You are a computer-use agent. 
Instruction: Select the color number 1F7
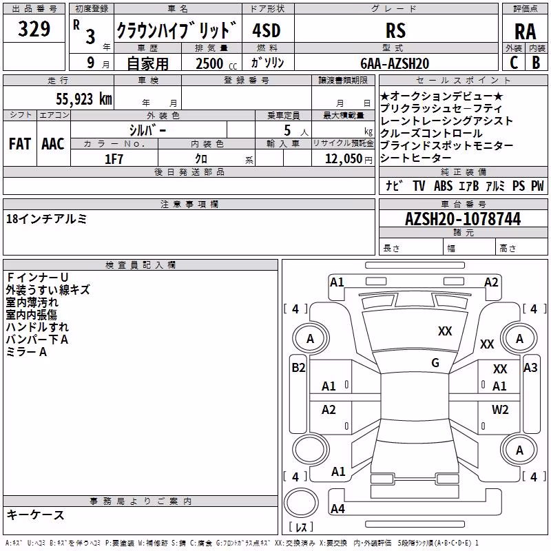click(x=114, y=159)
